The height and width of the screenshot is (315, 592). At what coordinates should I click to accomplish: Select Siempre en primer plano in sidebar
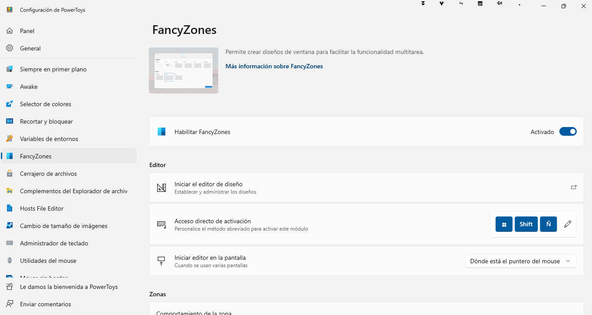pyautogui.click(x=53, y=69)
